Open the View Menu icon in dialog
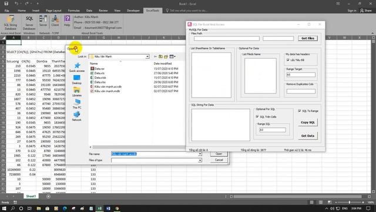376x212 pixels. pos(172,57)
